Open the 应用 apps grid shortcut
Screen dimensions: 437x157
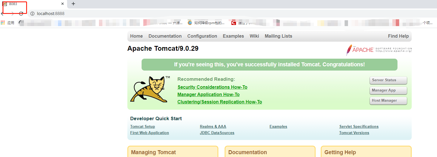click(x=8, y=23)
